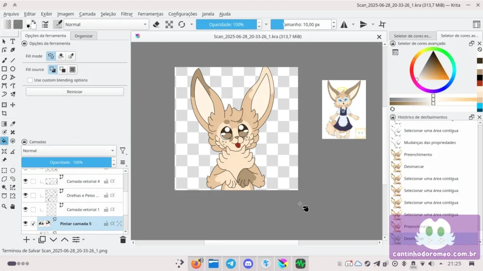Image resolution: width=483 pixels, height=271 pixels.
Task: Select the Line tool
Action: tap(13, 60)
